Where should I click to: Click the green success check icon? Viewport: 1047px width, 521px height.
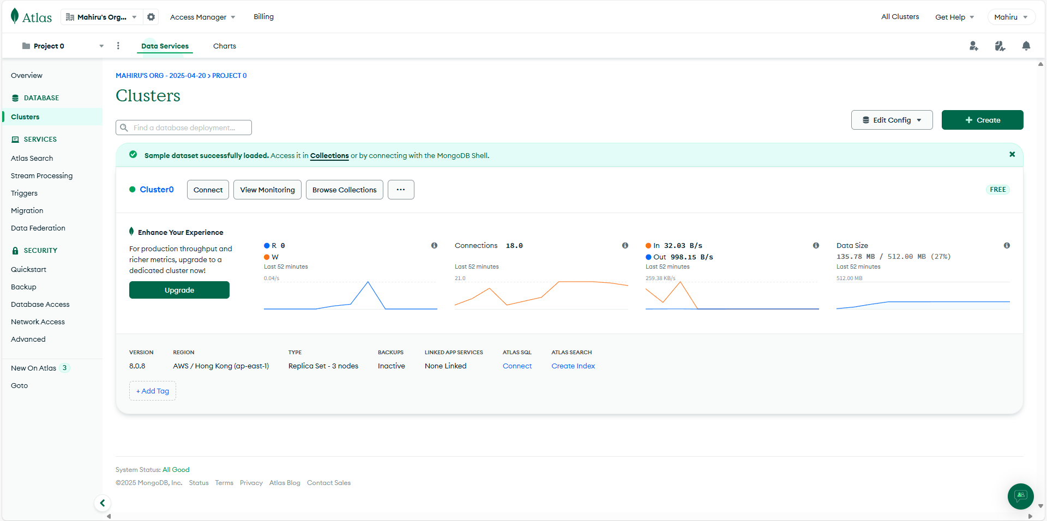pos(133,155)
